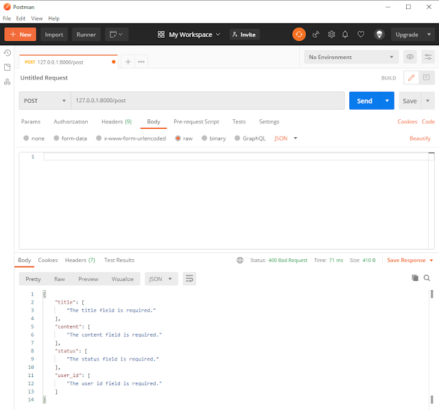
Task: Open manage environments sliders icon
Action: [x=428, y=57]
